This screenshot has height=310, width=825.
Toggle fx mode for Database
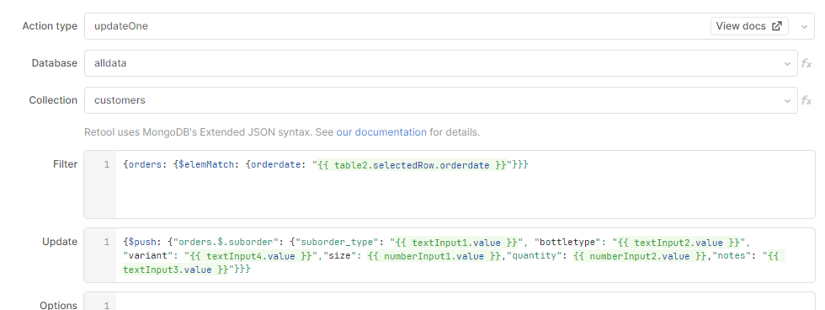[806, 64]
